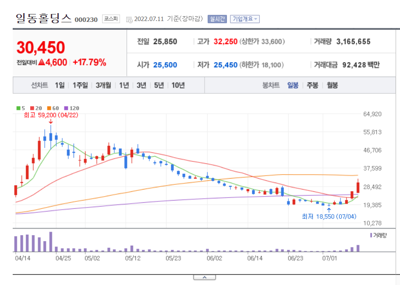Screen dimensions: 400x285
Task: Show the 5년 line chart
Action: [x=159, y=85]
